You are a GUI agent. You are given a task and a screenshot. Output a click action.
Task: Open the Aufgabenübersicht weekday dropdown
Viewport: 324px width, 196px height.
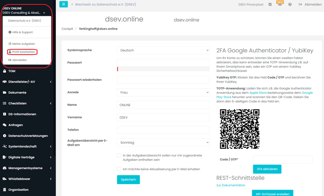pos(163,143)
